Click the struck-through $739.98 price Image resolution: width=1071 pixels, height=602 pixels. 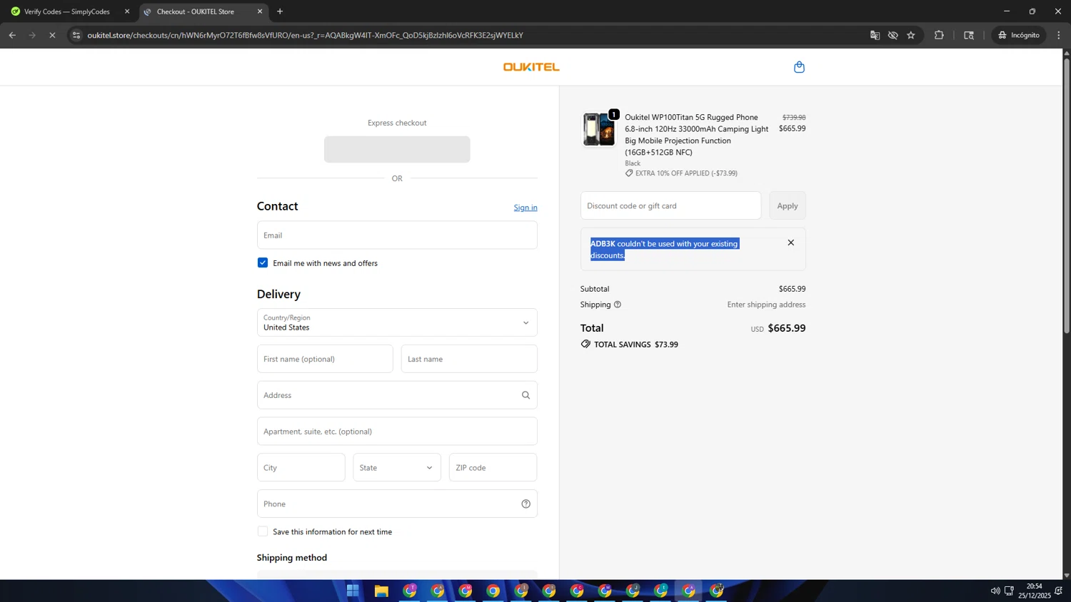point(794,118)
